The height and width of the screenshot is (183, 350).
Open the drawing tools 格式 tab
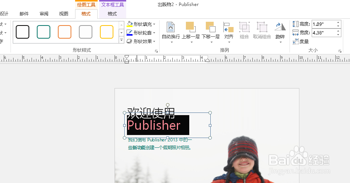click(86, 14)
